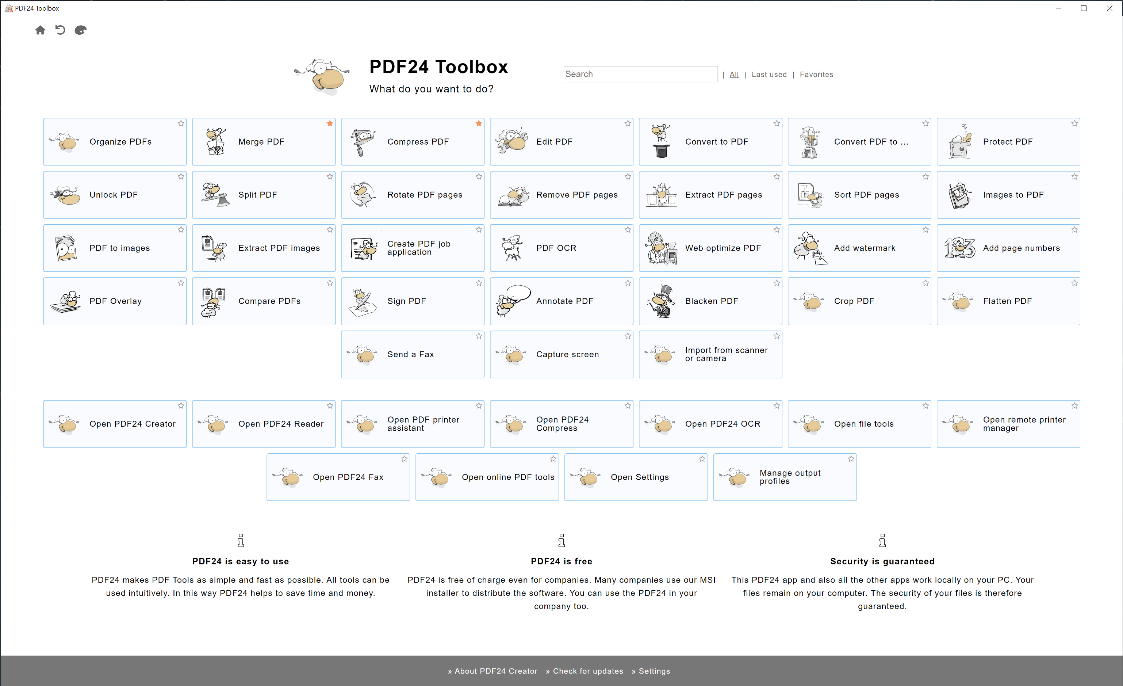Toggle favorite star for PDF Overlay
Screen dimensions: 1123x686
point(180,283)
